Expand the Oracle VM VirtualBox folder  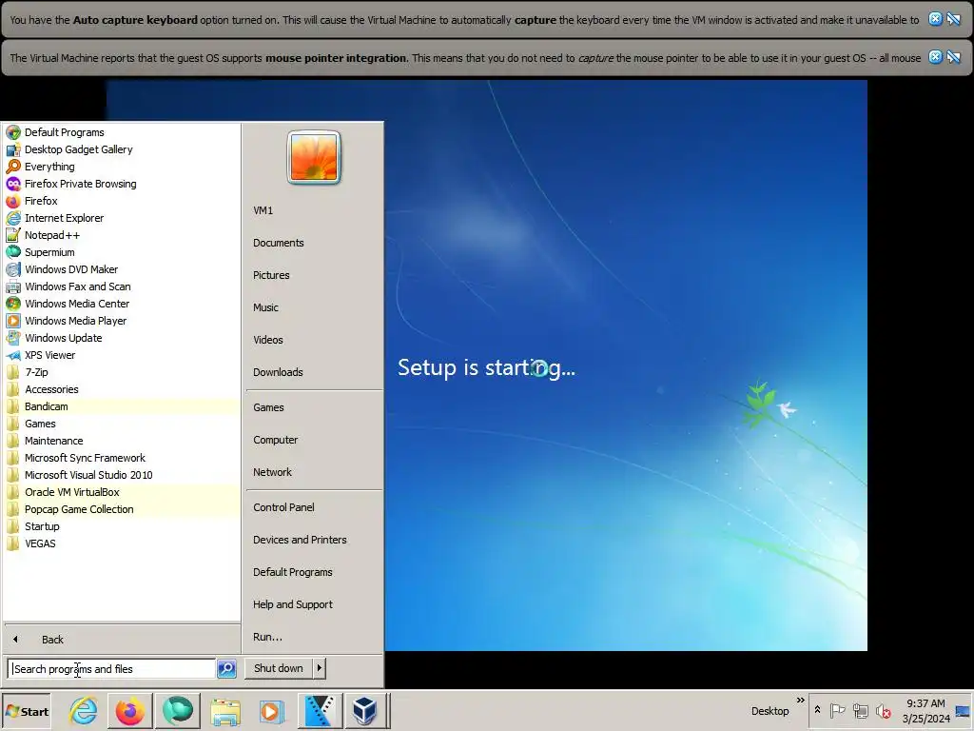pos(121,492)
